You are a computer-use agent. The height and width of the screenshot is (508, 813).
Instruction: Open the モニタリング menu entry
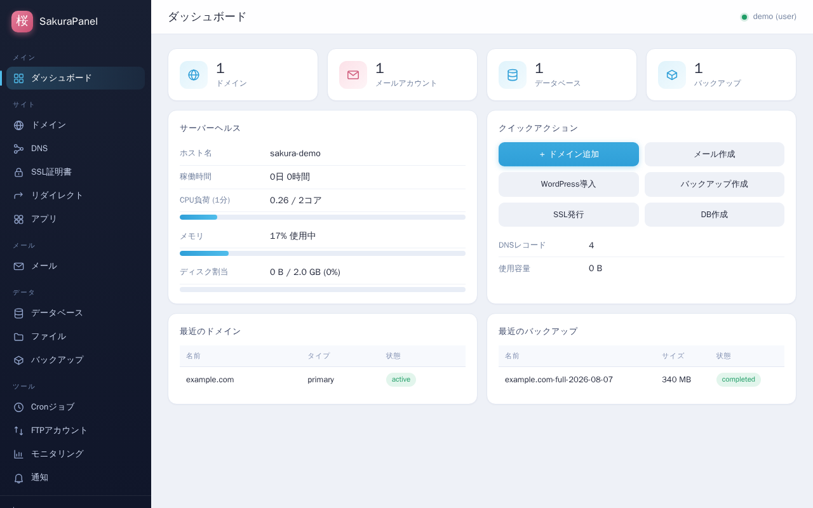pyautogui.click(x=76, y=454)
